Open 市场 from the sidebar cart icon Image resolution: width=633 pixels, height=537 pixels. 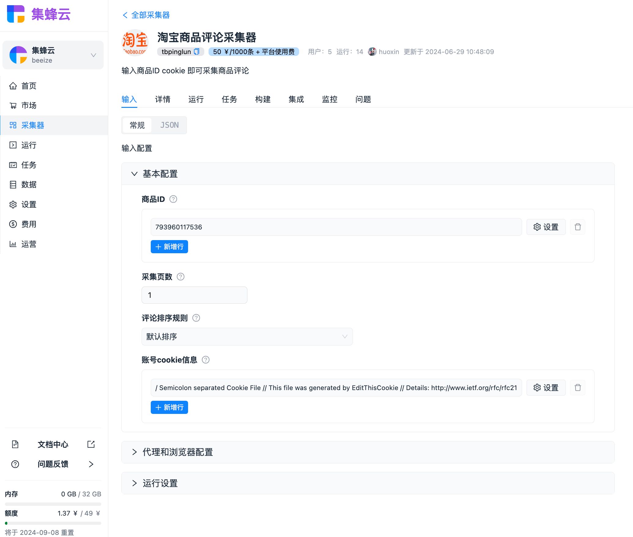pyautogui.click(x=13, y=105)
